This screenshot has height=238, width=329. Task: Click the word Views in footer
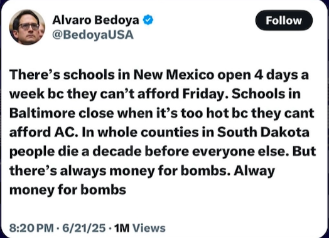pyautogui.click(x=149, y=228)
